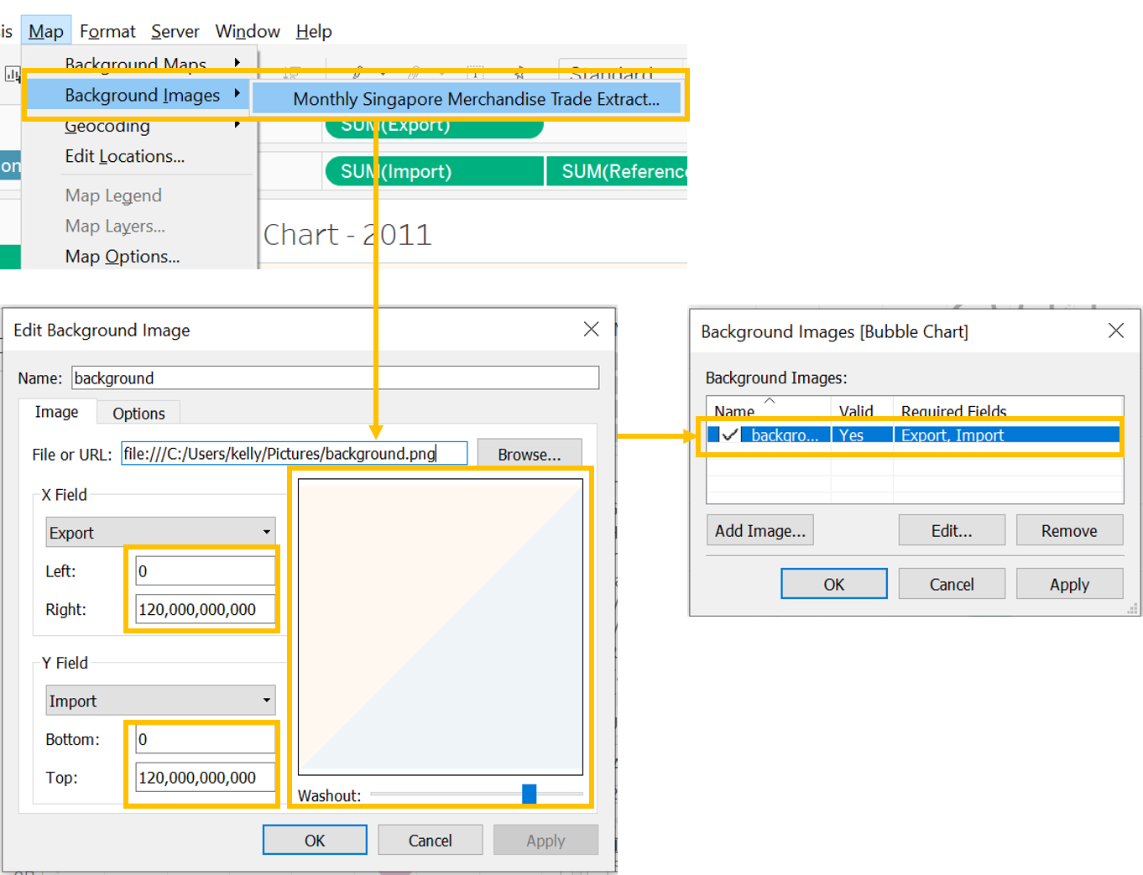Click the Top value field for Y

pyautogui.click(x=205, y=778)
